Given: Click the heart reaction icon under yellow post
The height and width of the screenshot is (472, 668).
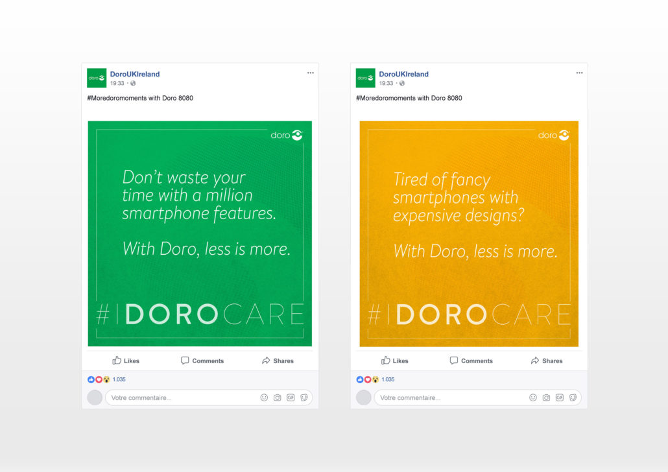Looking at the screenshot, I should pyautogui.click(x=367, y=379).
